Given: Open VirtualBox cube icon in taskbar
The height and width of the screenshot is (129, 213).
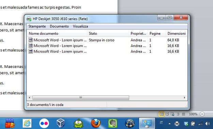Looking at the screenshot, I should point(61,123).
